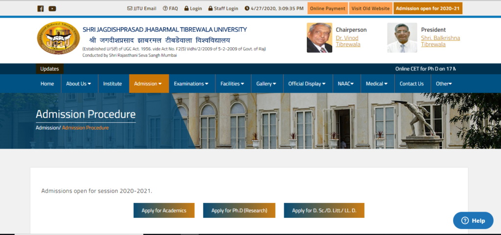
Task: Click the Conducted by Shri Rajasthani Seva Sangh text
Action: pyautogui.click(x=129, y=55)
